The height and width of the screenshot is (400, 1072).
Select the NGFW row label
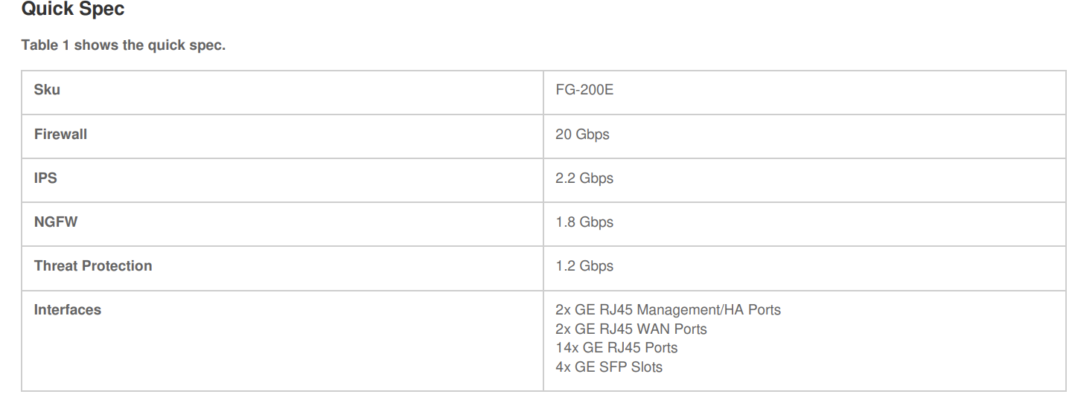[56, 222]
